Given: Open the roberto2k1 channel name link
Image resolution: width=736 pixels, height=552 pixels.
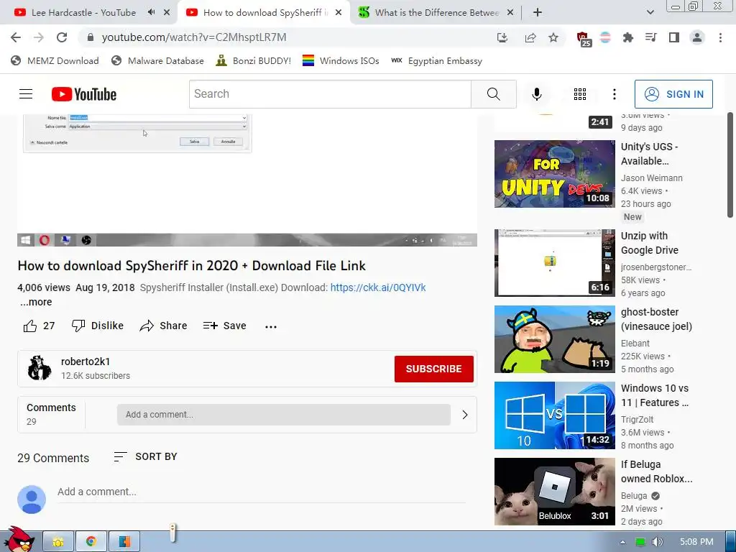Looking at the screenshot, I should [86, 362].
